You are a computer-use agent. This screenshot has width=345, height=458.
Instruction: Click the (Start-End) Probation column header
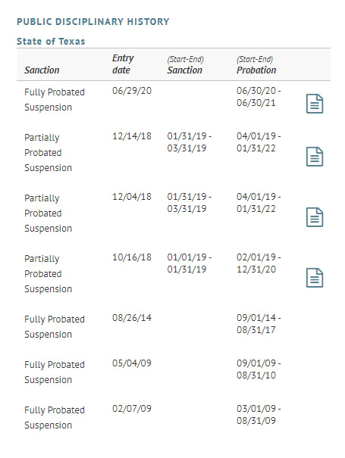click(256, 64)
